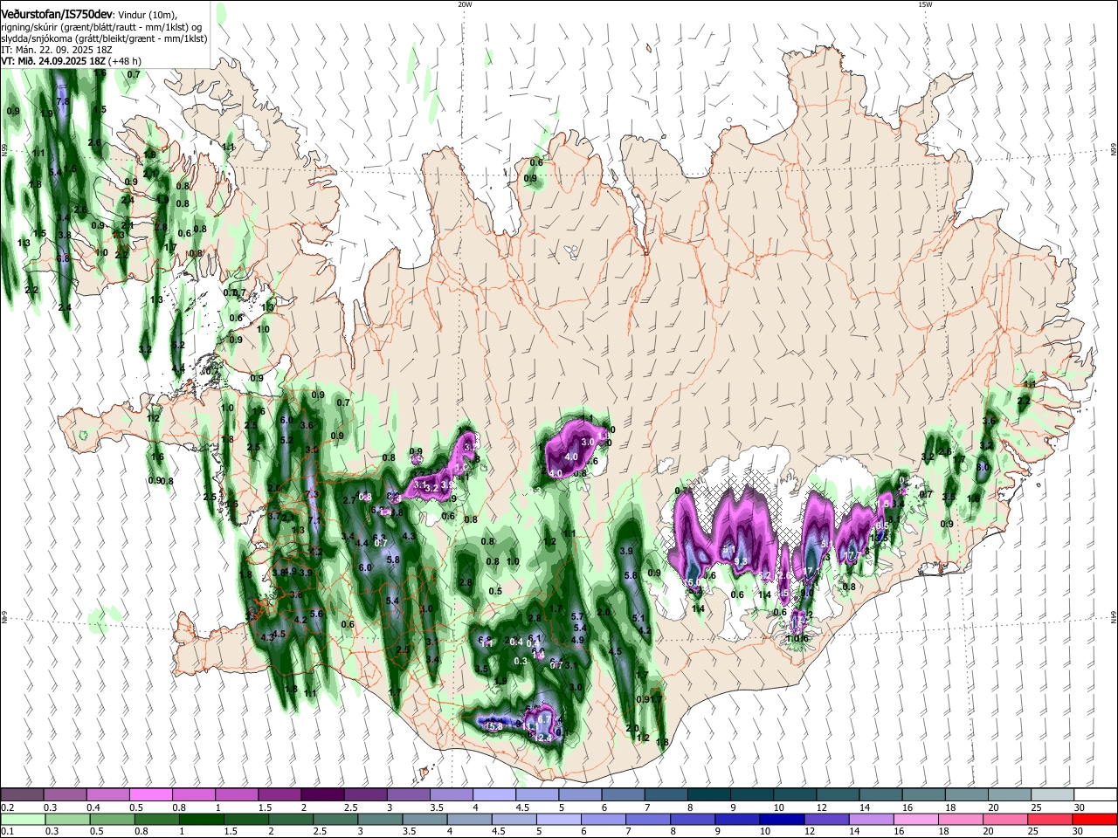Click the dusky purple 0.2 snow legend swatch
1118x838 pixels.
click(22, 794)
